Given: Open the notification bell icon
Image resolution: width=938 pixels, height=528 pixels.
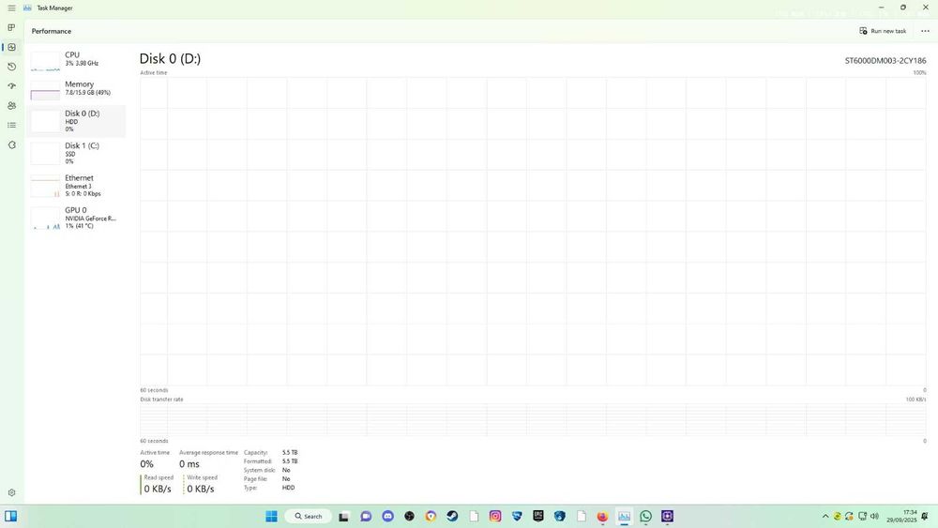Looking at the screenshot, I should (x=926, y=516).
